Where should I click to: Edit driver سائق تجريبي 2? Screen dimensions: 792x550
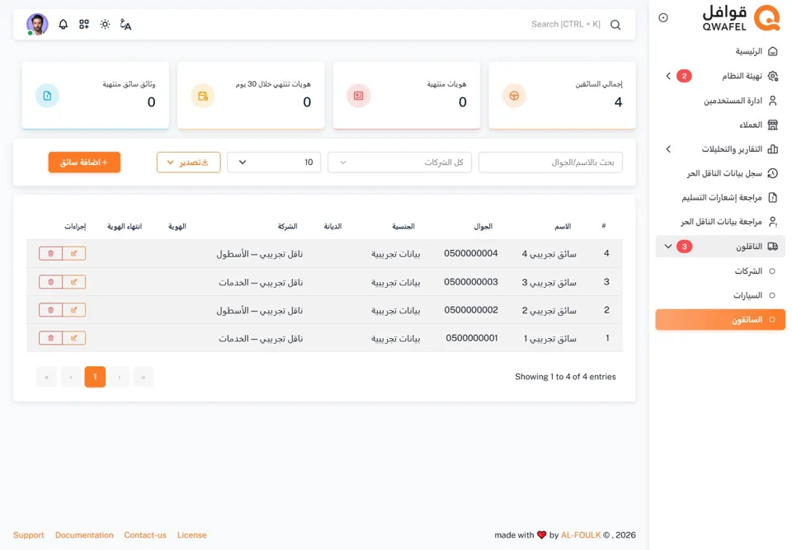coord(73,309)
